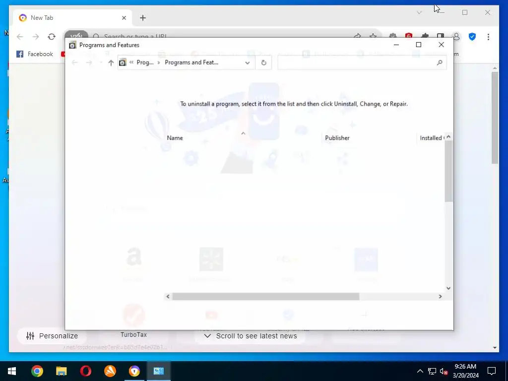Click the Control Panel icon in address bar
This screenshot has height=381, width=508.
pyautogui.click(x=123, y=63)
